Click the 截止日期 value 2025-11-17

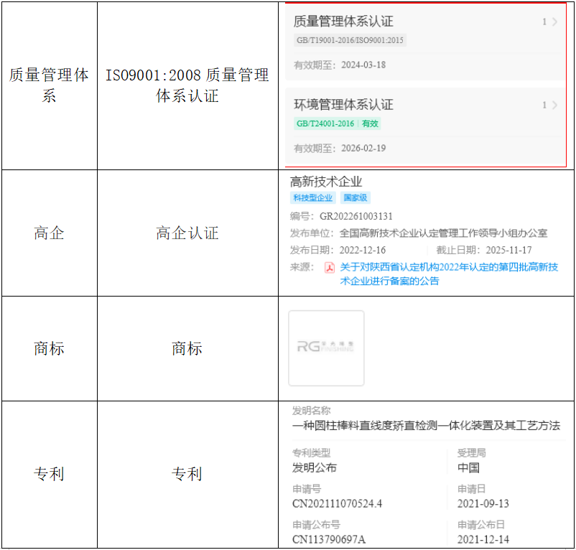pos(508,251)
